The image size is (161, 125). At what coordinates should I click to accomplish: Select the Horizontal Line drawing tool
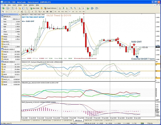pyautogui.click(x=15, y=12)
